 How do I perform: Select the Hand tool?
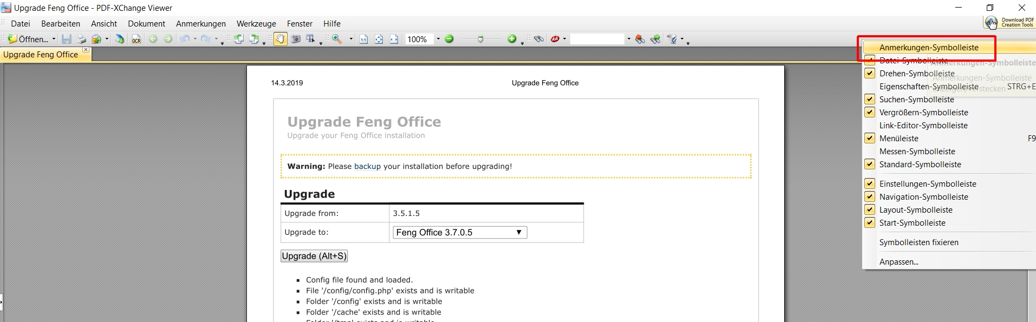(x=280, y=39)
